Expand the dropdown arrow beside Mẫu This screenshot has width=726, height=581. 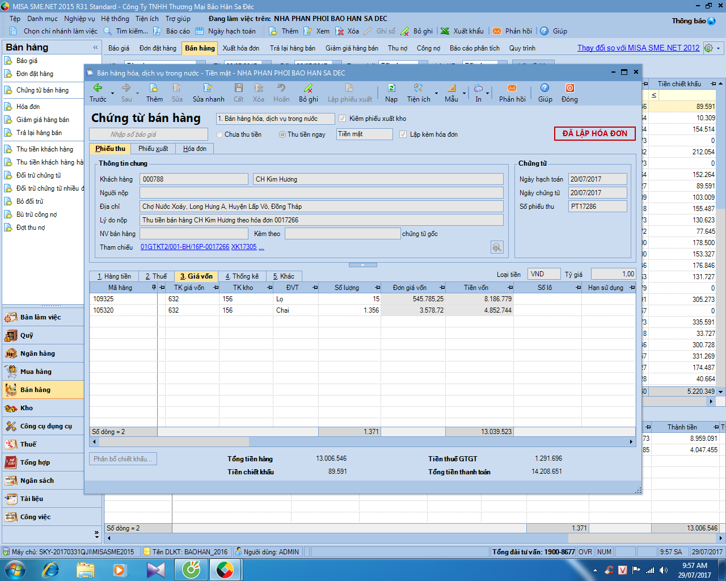tap(464, 93)
